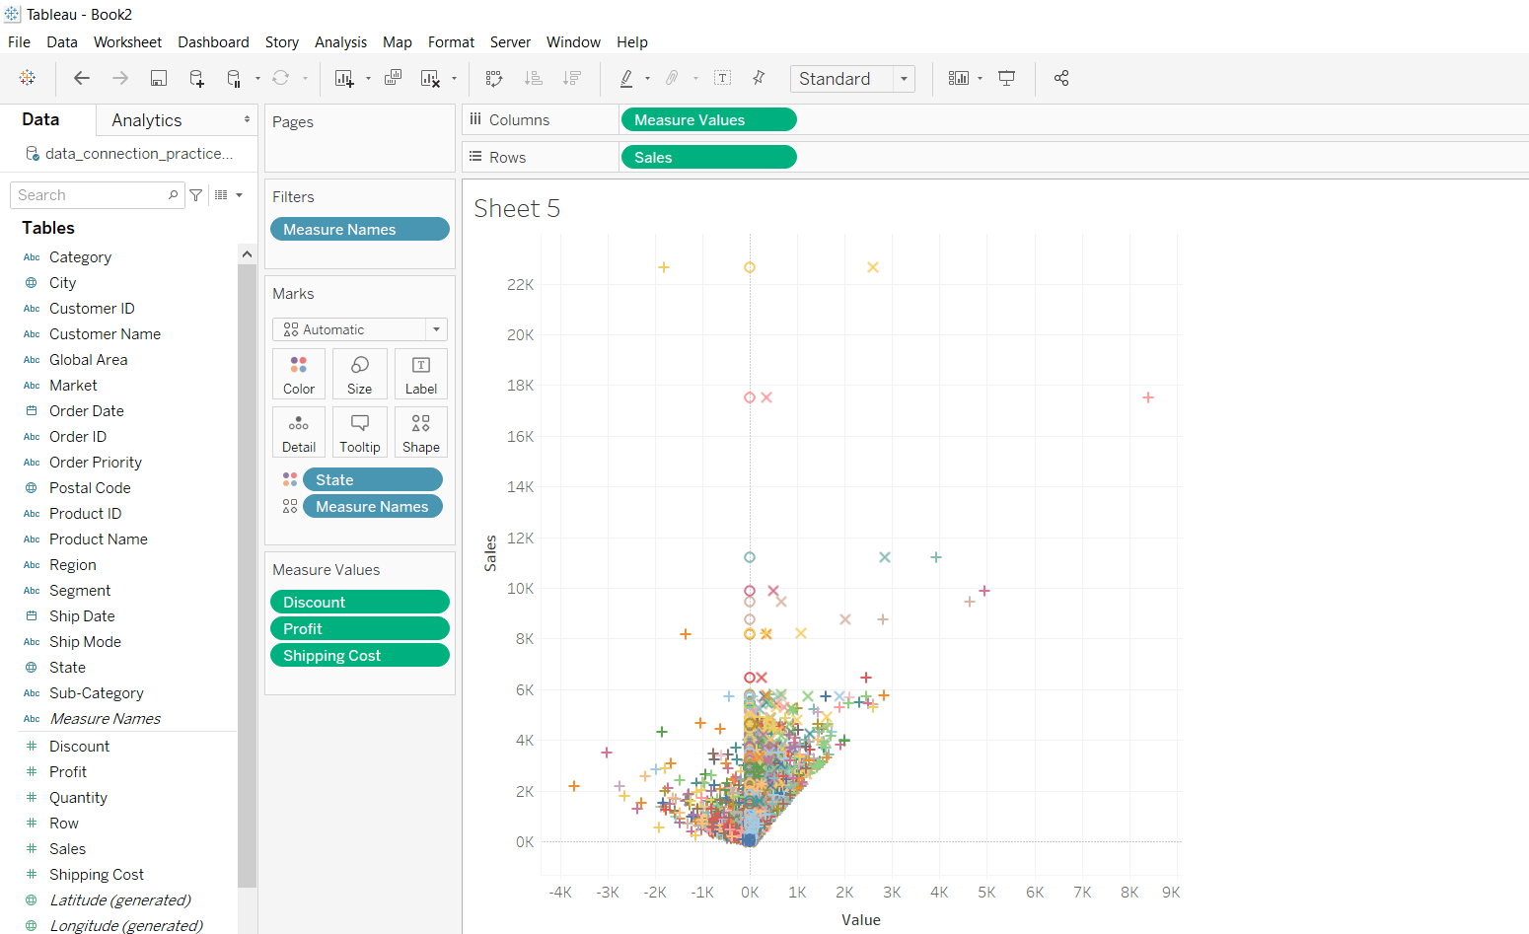1529x934 pixels.
Task: Enter Presentation Mode via the toolbar
Action: 1006,78
